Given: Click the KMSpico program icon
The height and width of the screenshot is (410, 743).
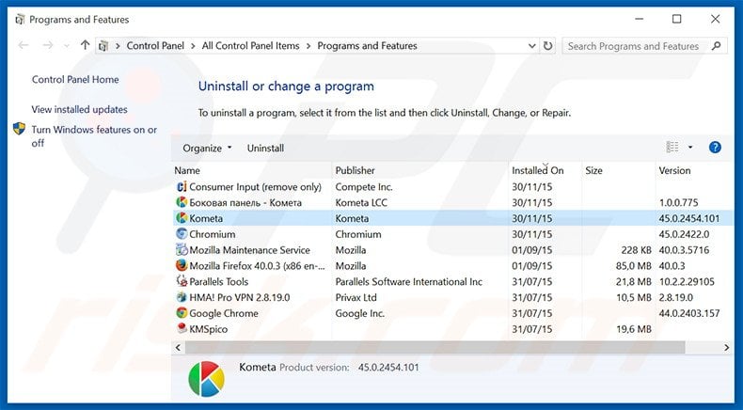Looking at the screenshot, I should tap(182, 329).
